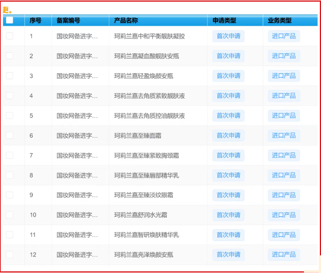Click 进口产品 tag in row 8

pos(284,175)
